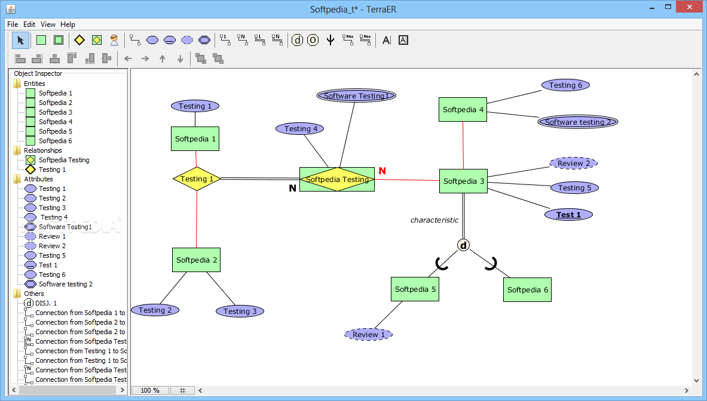Open the View menu
Viewport: 707px width, 401px height.
[48, 24]
